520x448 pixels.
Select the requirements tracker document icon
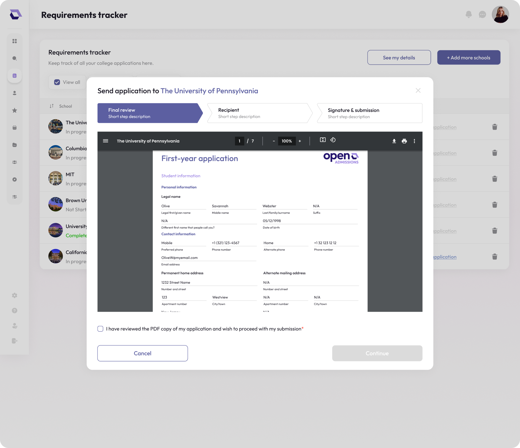[x=15, y=76]
